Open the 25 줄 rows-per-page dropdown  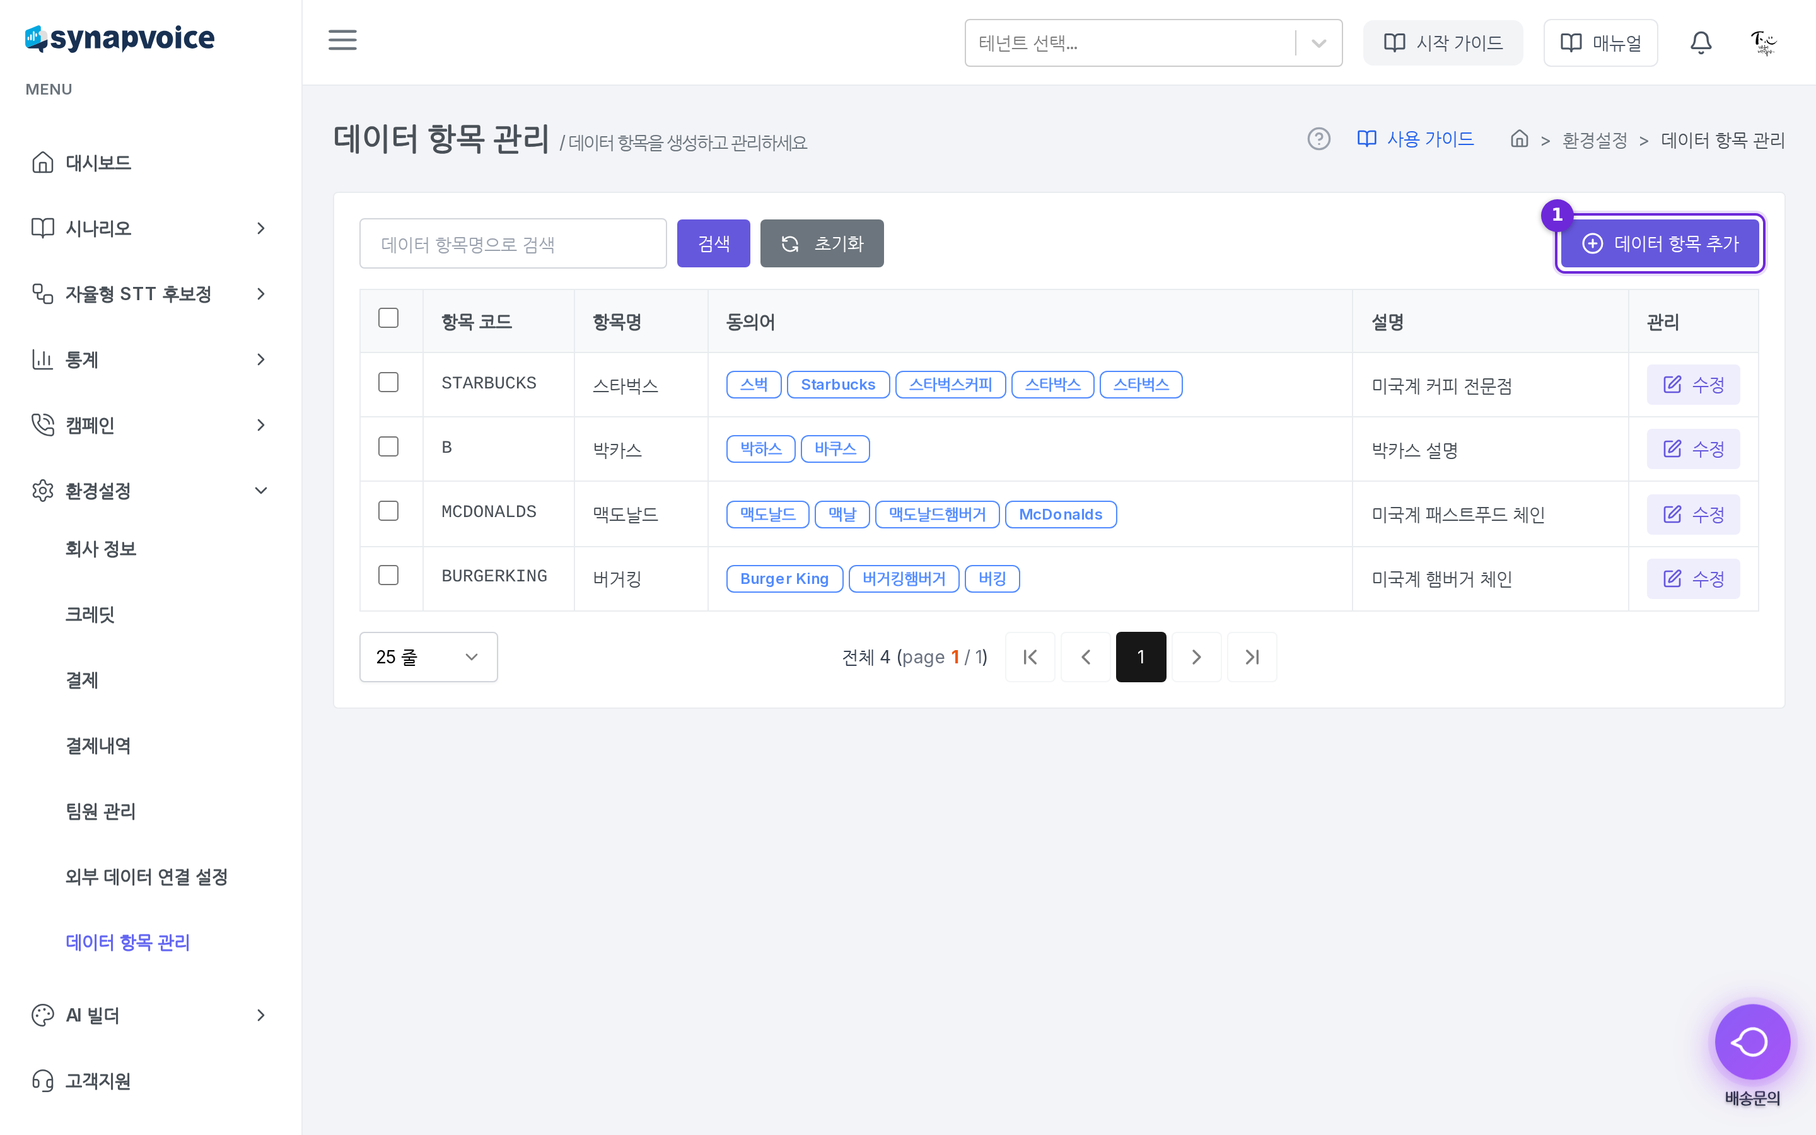click(x=428, y=657)
